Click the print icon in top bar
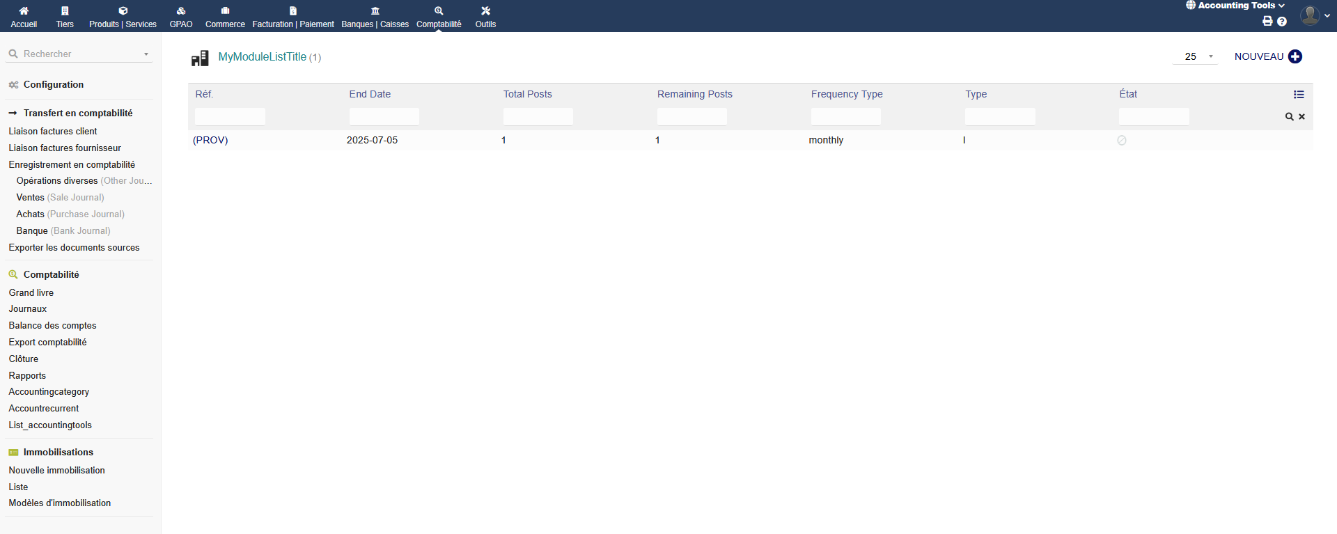This screenshot has width=1337, height=534. tap(1267, 22)
